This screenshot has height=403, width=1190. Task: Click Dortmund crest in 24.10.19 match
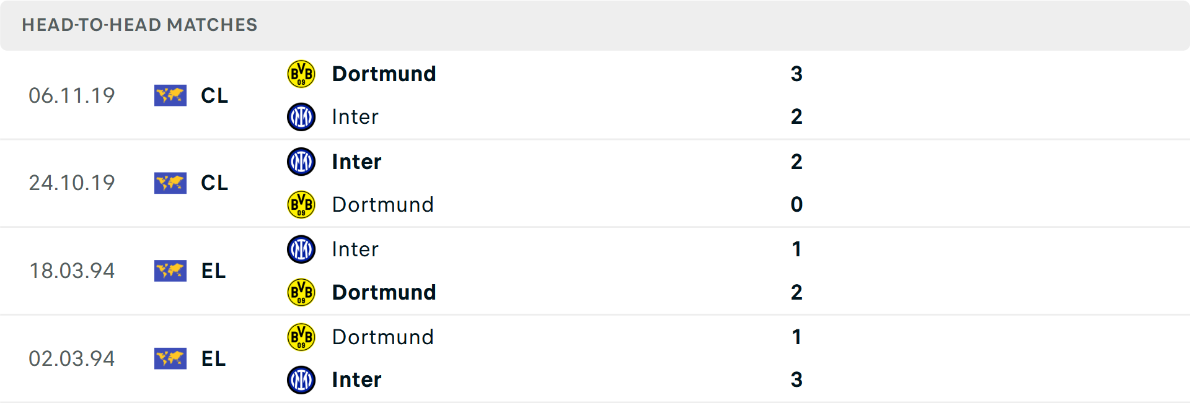pyautogui.click(x=301, y=205)
